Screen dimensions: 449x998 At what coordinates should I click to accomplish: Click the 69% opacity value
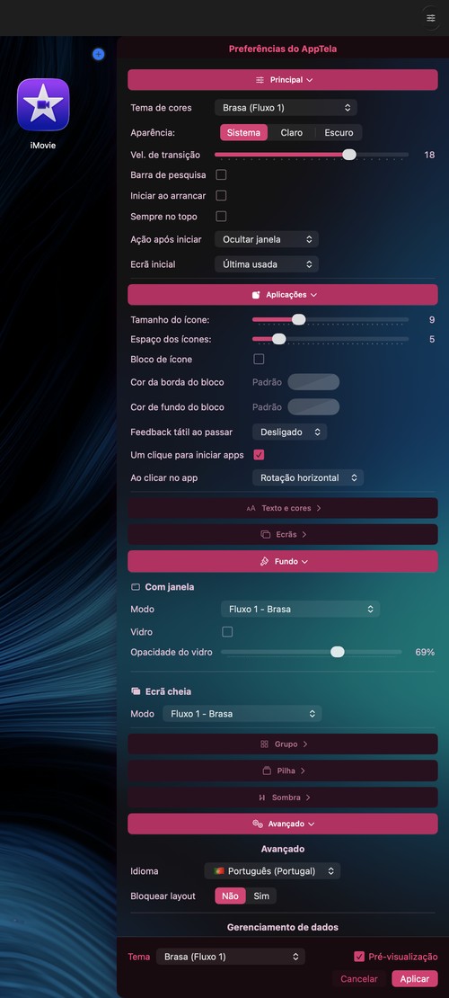[425, 653]
